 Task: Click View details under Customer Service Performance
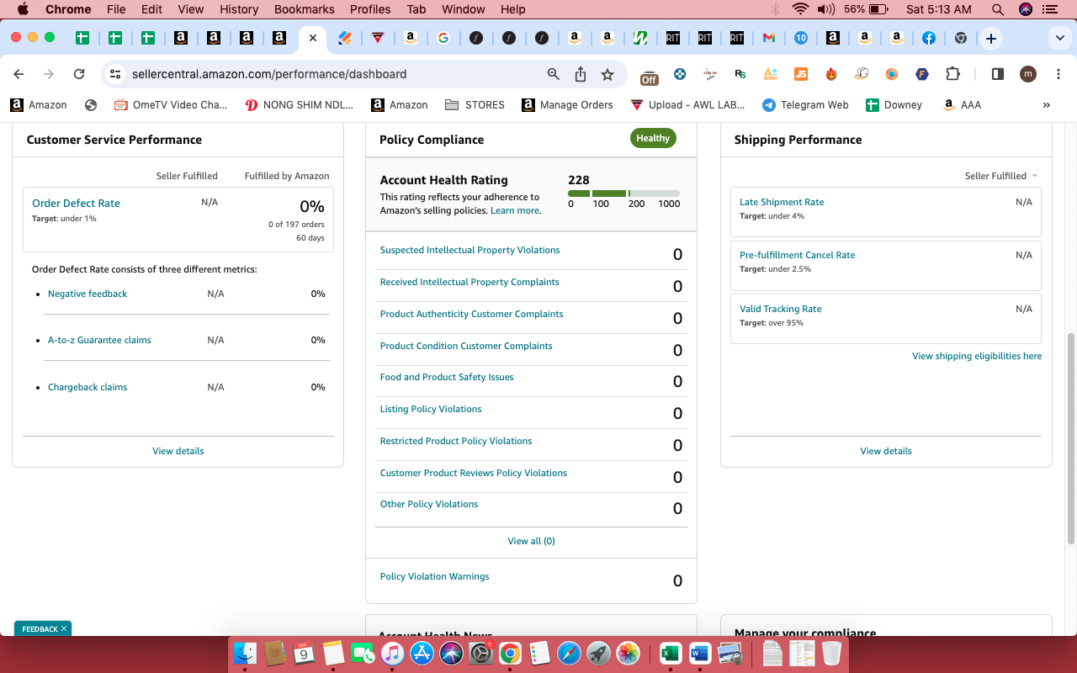click(x=178, y=451)
